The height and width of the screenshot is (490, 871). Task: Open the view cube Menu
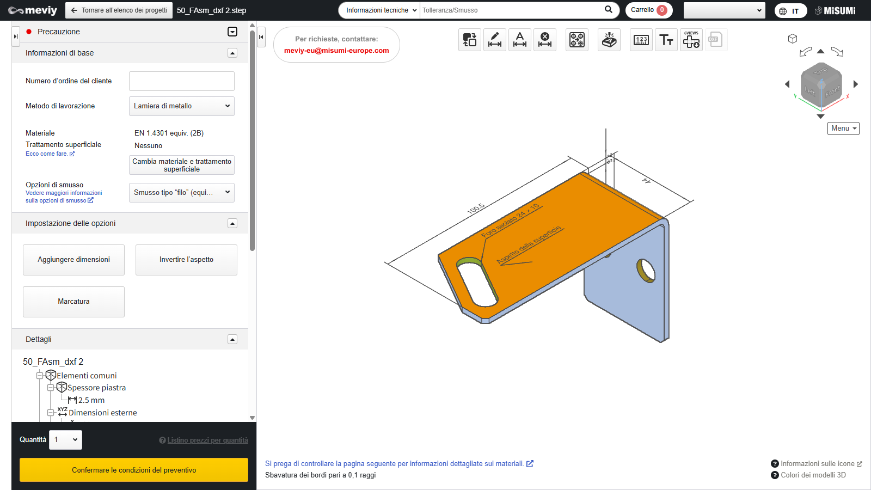843,128
